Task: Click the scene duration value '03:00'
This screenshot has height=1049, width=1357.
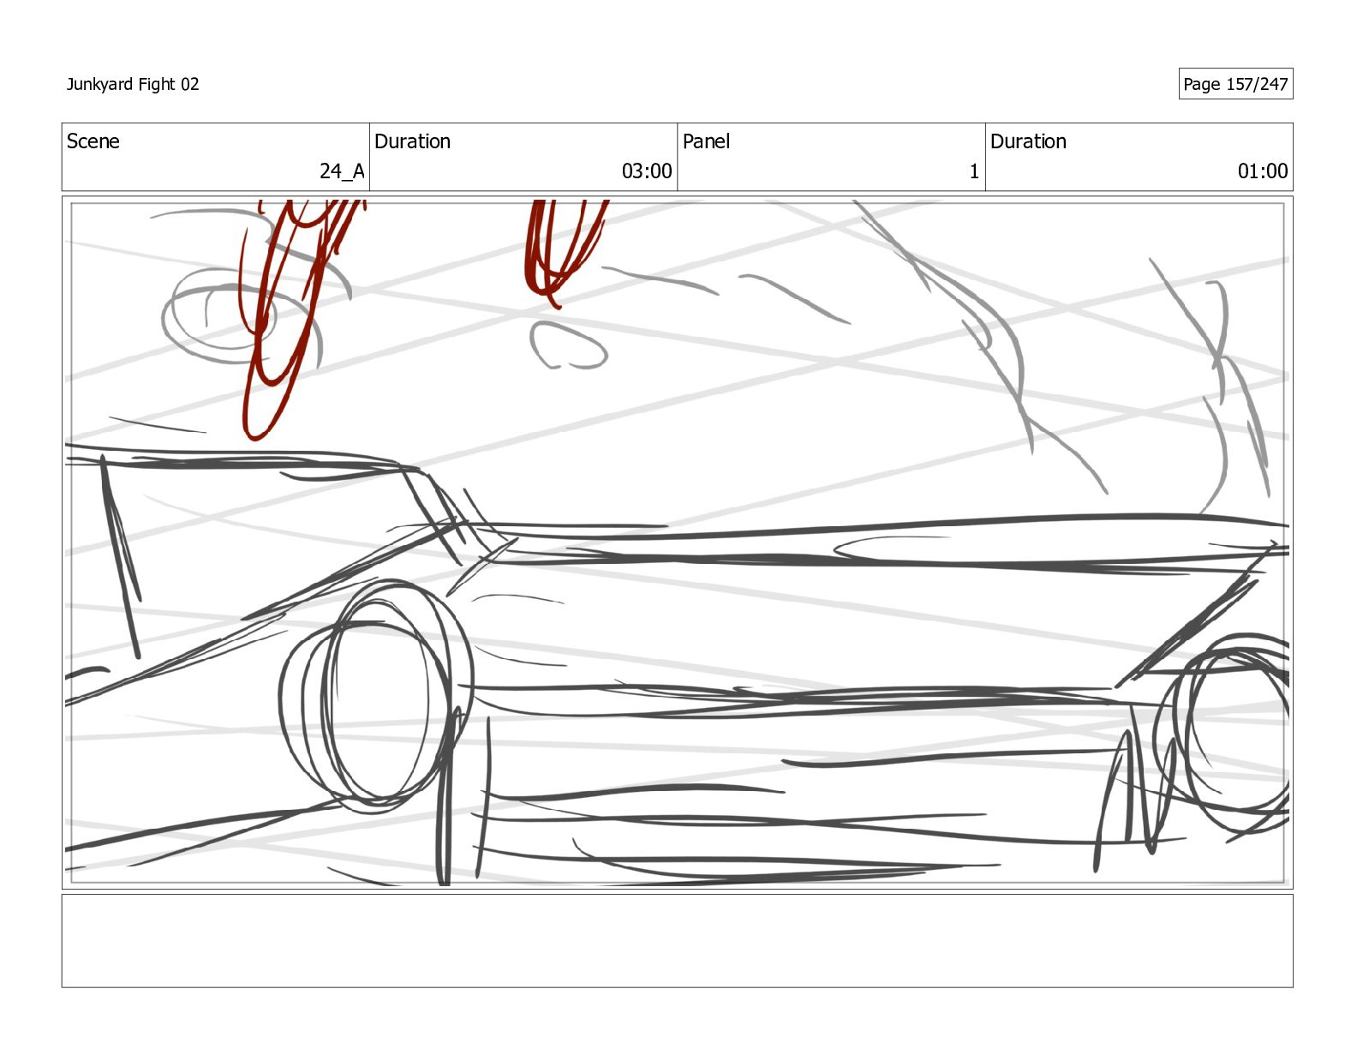Action: [647, 171]
